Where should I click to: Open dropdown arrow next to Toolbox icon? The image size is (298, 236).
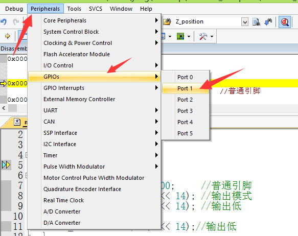coord(212,36)
